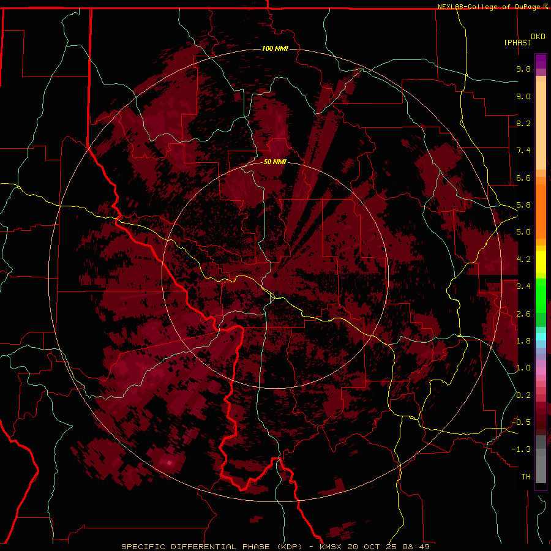The width and height of the screenshot is (551, 551).
Task: Click the 5.0 scale value
Action: click(x=523, y=232)
